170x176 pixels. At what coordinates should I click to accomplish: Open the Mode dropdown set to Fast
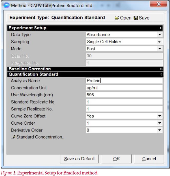pos(160,48)
